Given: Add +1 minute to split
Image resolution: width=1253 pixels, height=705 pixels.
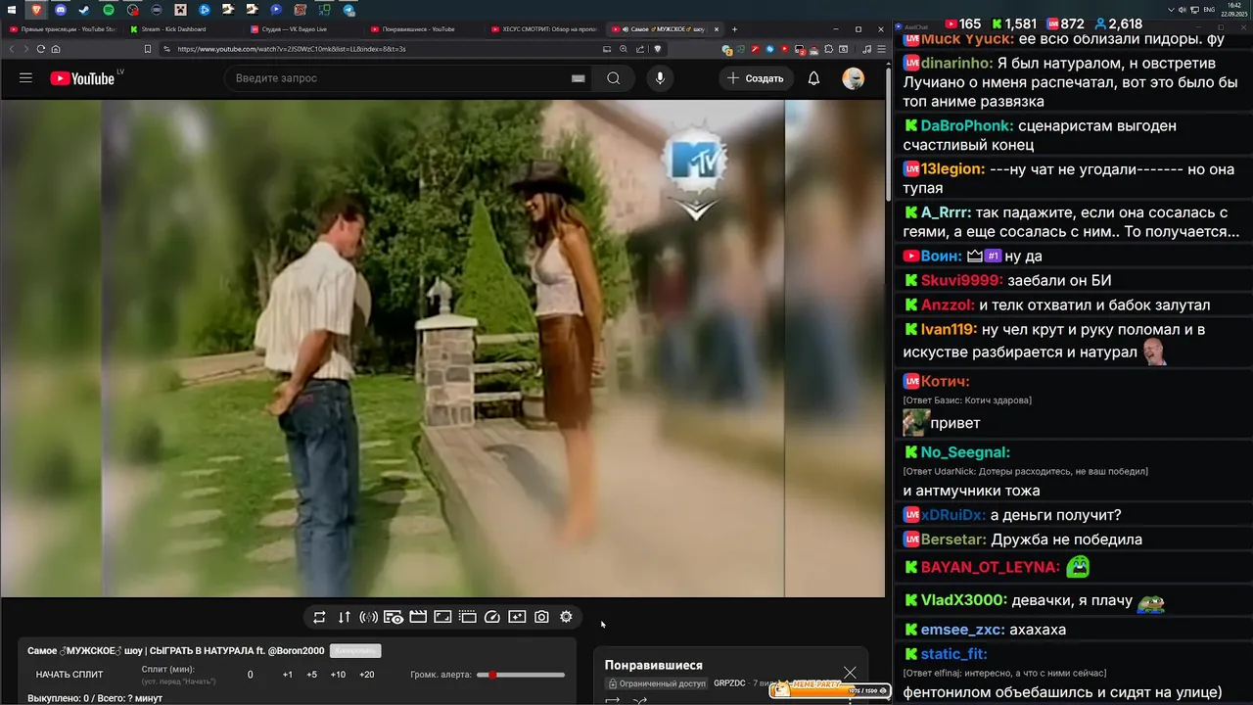Looking at the screenshot, I should [x=287, y=675].
